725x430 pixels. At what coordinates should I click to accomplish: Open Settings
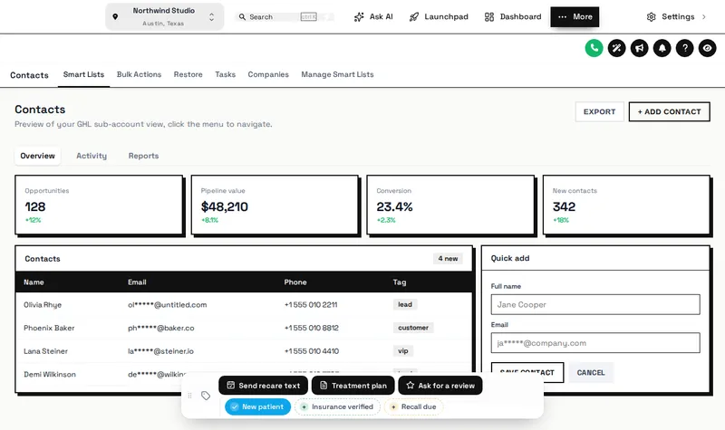click(671, 16)
